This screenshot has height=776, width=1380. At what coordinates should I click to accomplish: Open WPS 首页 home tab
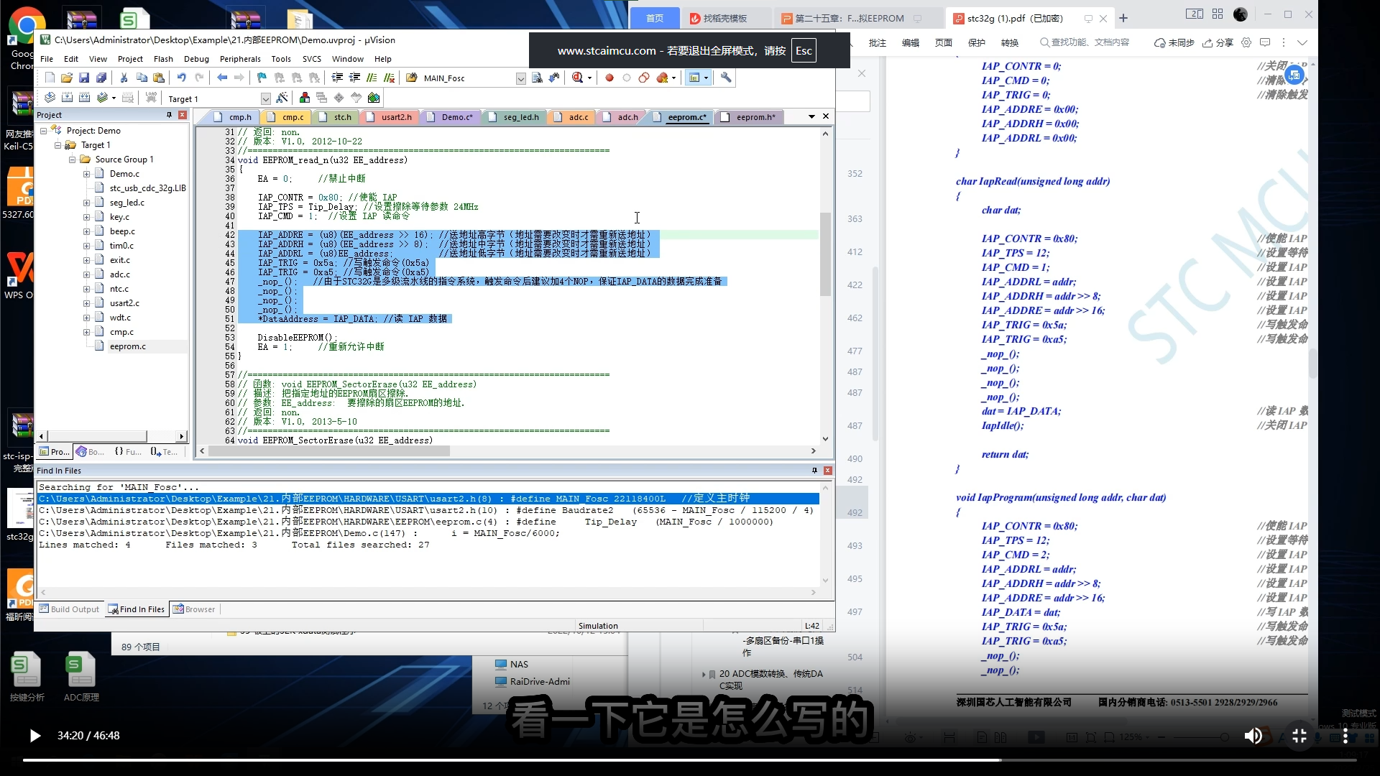tap(655, 18)
